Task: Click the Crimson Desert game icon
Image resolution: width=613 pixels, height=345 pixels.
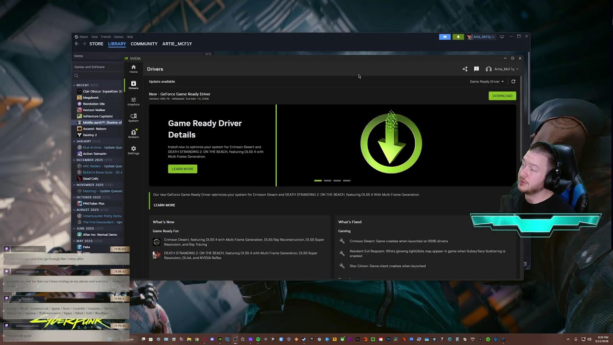Action: 157,242
